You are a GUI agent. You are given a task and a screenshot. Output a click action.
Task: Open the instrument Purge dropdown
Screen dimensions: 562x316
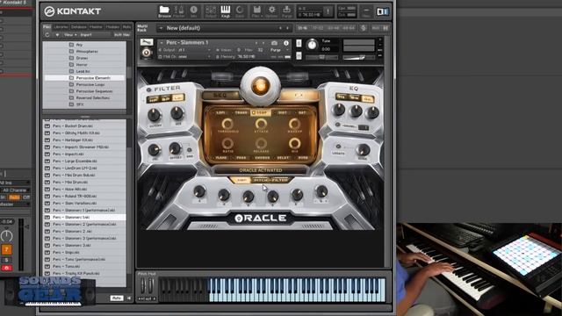click(x=280, y=50)
